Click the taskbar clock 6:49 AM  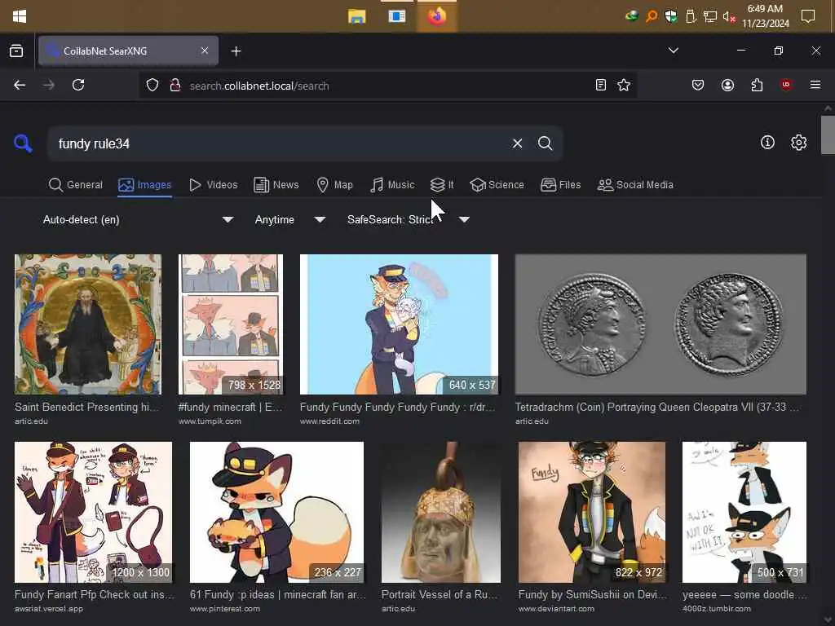[765, 16]
